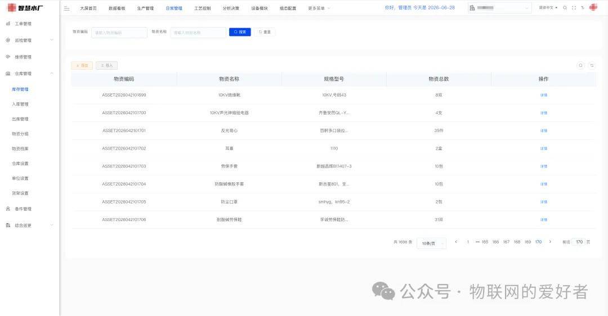Open the font size icon in header
This screenshot has width=608, height=316.
coord(583,8)
